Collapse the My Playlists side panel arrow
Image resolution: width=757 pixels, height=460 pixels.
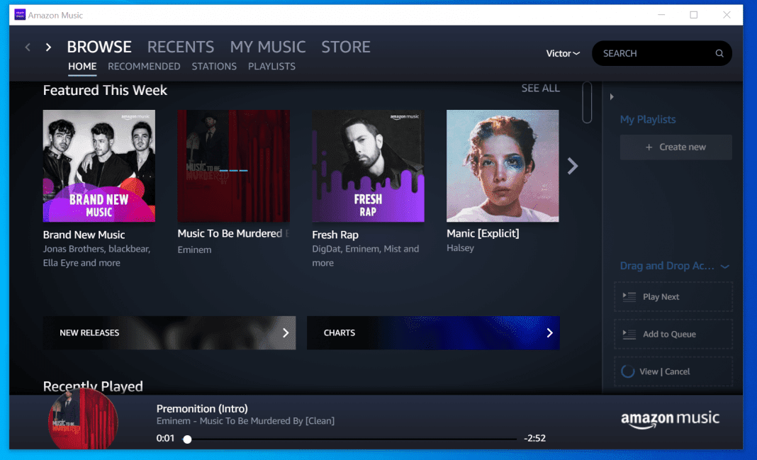tap(611, 96)
